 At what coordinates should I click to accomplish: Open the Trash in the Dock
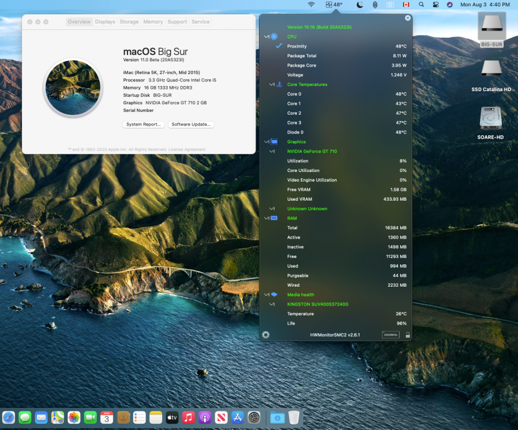point(293,417)
